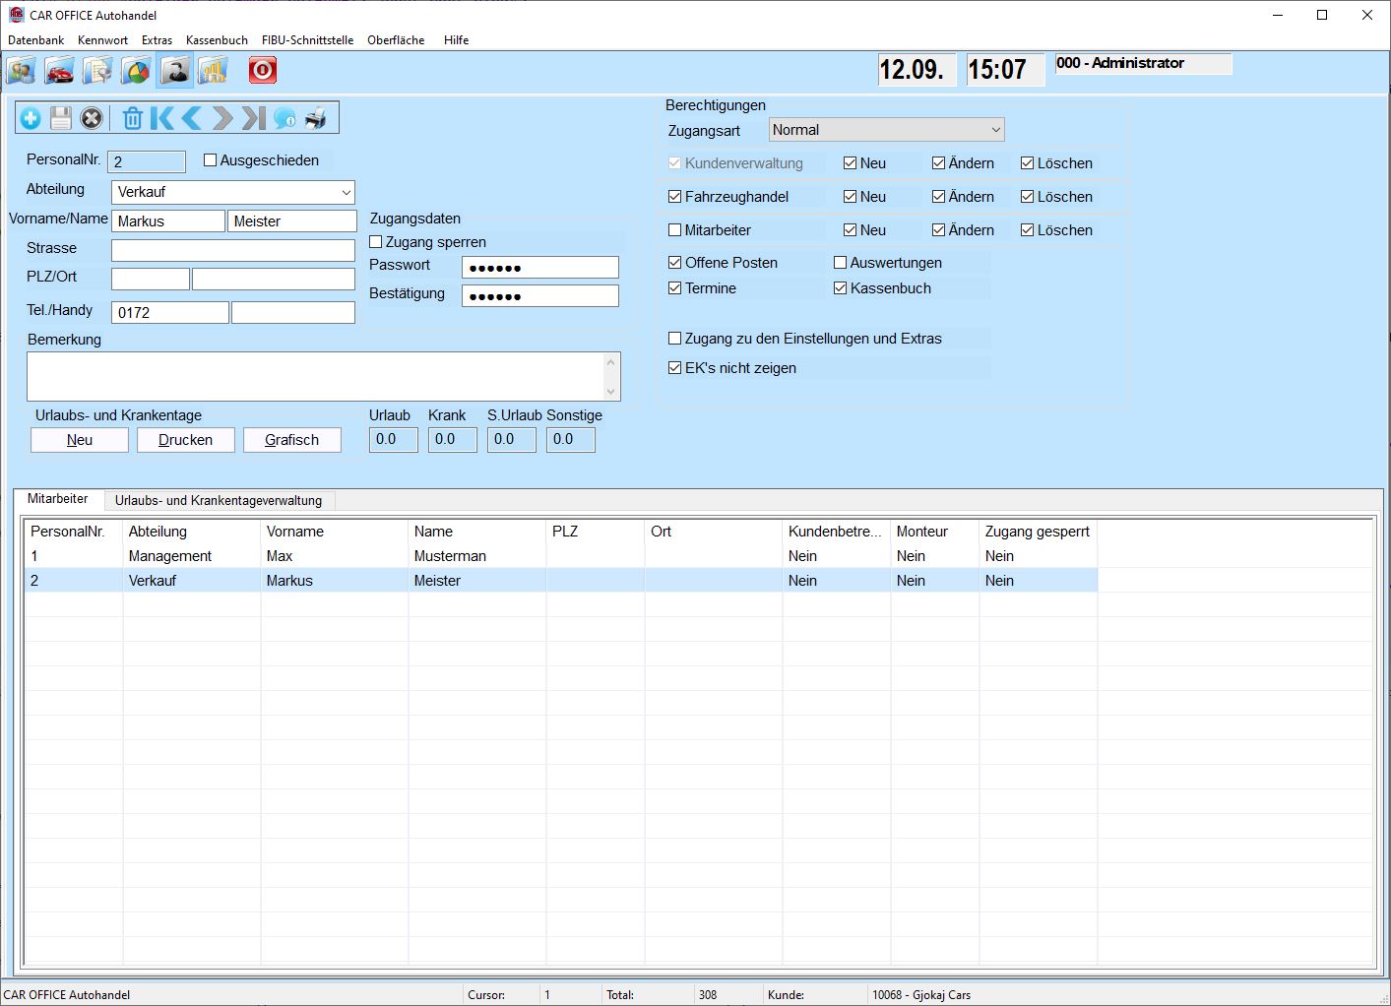
Task: Add new record with blue plus icon
Action: click(31, 119)
